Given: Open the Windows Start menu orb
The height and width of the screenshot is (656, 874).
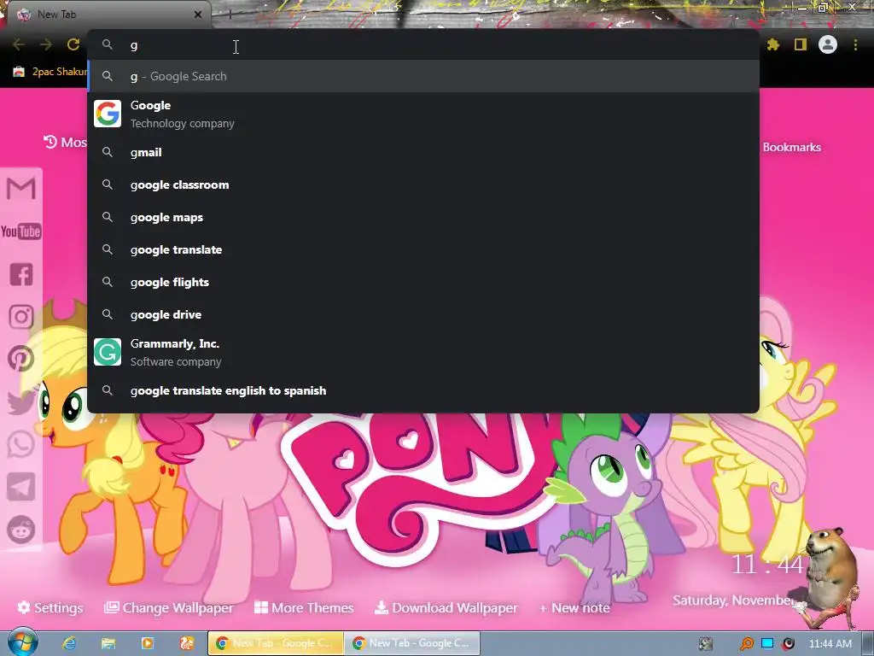Looking at the screenshot, I should pos(23,642).
